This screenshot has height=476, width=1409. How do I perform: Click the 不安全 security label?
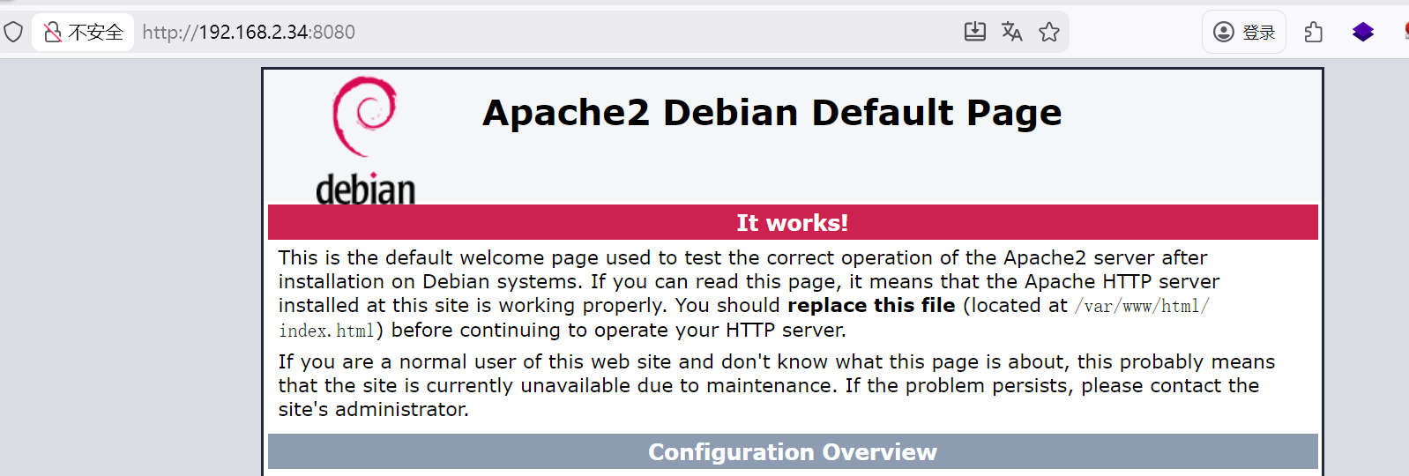[x=95, y=33]
